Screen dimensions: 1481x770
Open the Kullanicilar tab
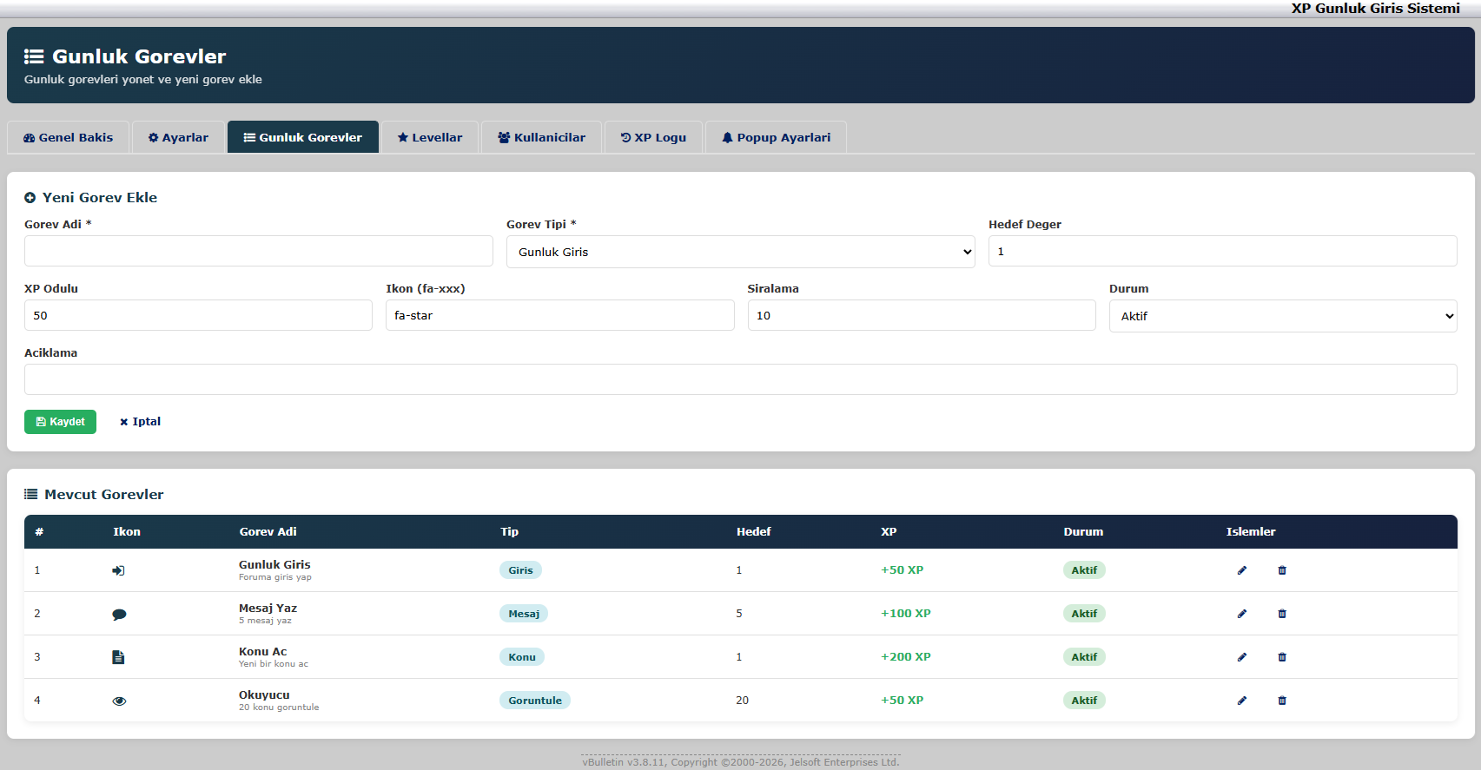(541, 137)
